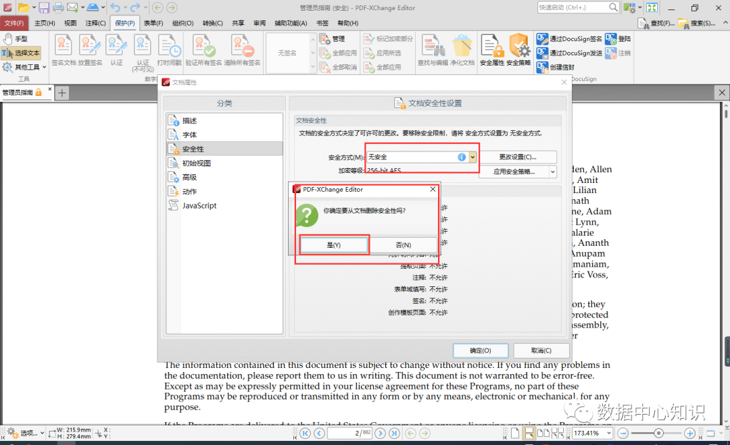Image resolution: width=730 pixels, height=445 pixels.
Task: Switch to Home (主页) ribbon tab
Action: (x=45, y=23)
